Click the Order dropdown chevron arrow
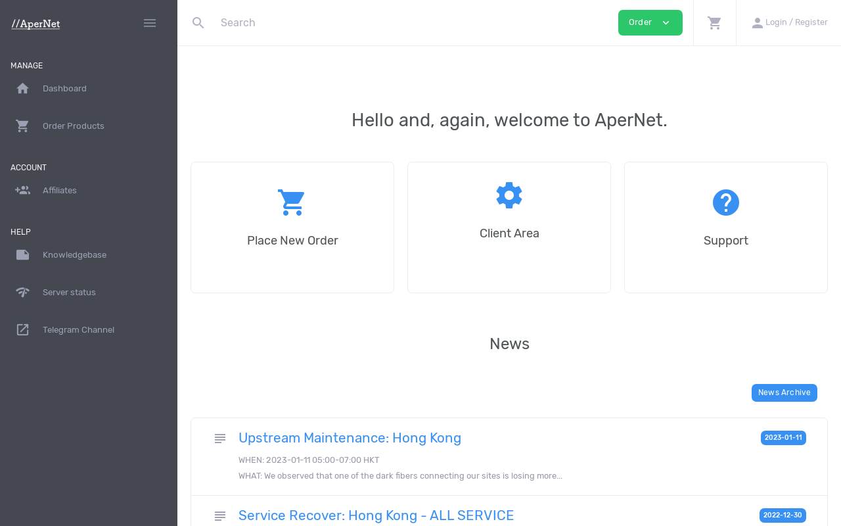The width and height of the screenshot is (841, 526). (x=666, y=23)
